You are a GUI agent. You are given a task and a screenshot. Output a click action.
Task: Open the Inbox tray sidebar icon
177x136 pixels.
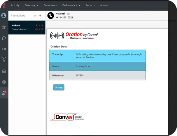[x=4, y=71]
